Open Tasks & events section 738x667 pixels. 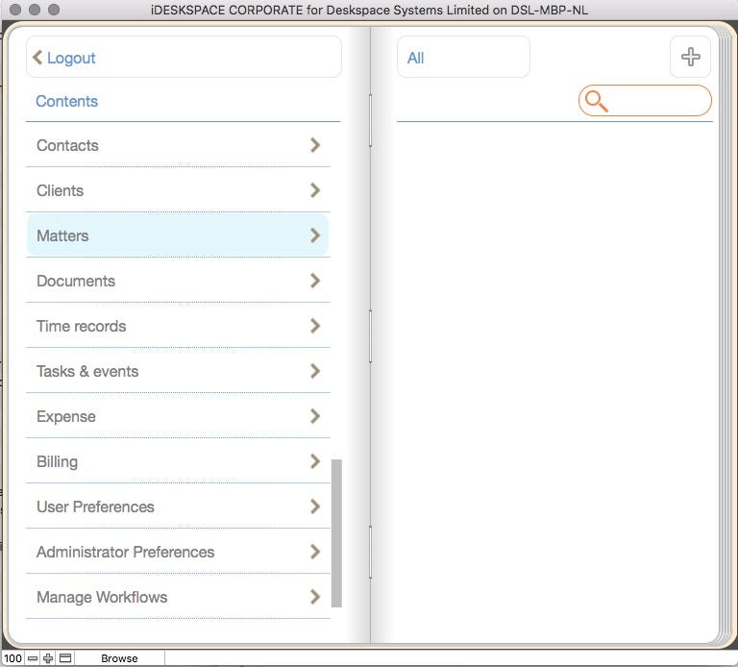(178, 371)
